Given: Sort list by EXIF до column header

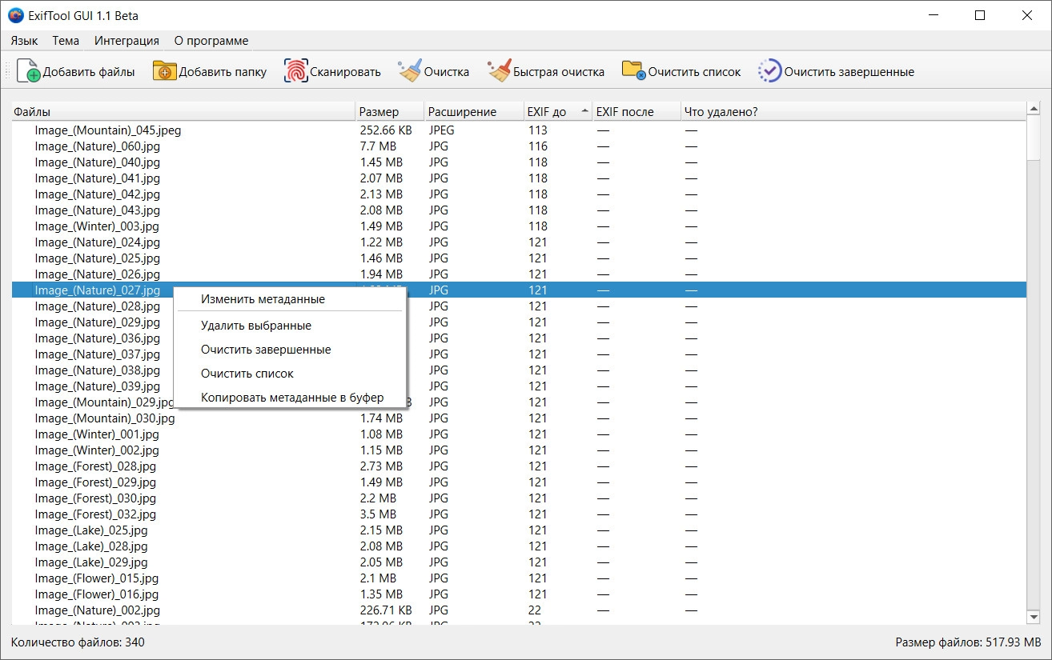Looking at the screenshot, I should [x=547, y=112].
